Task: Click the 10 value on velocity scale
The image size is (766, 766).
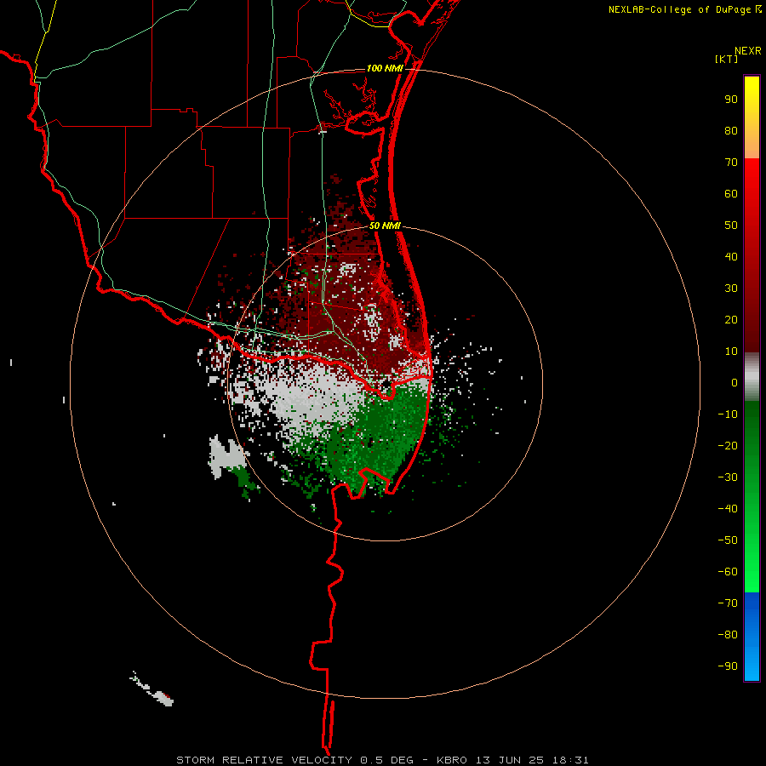Action: 731,352
